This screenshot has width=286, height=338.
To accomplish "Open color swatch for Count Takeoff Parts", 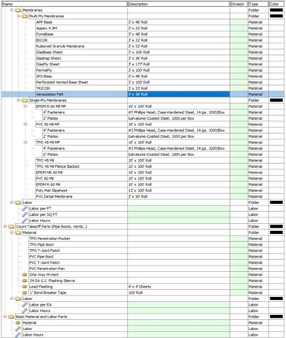I will click(277, 226).
